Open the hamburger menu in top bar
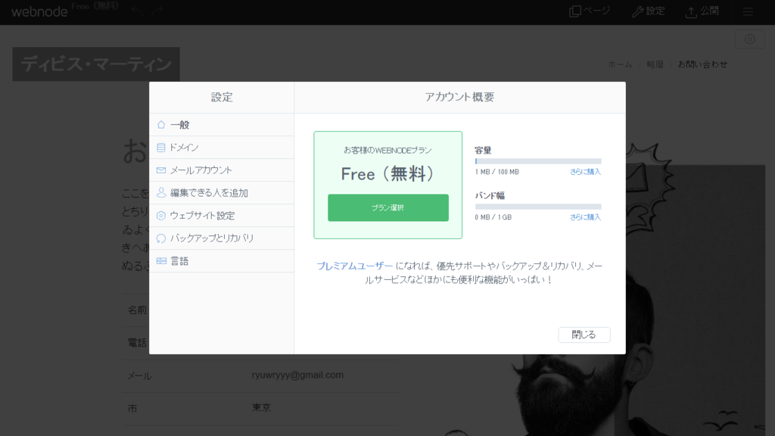The width and height of the screenshot is (775, 436). tap(748, 11)
